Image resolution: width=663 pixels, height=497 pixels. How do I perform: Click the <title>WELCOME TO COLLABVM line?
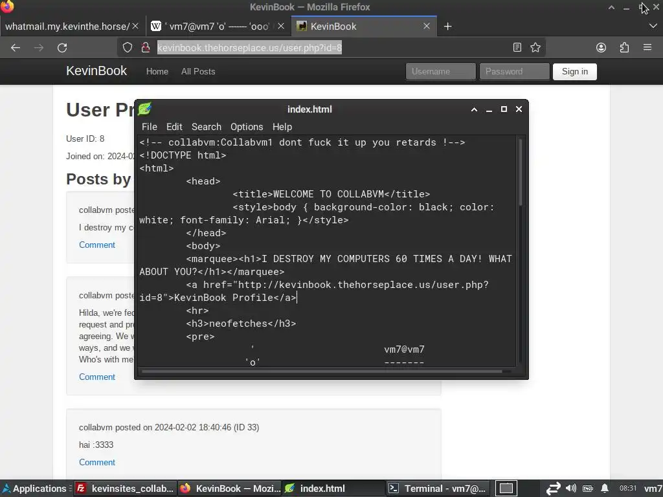pyautogui.click(x=331, y=194)
